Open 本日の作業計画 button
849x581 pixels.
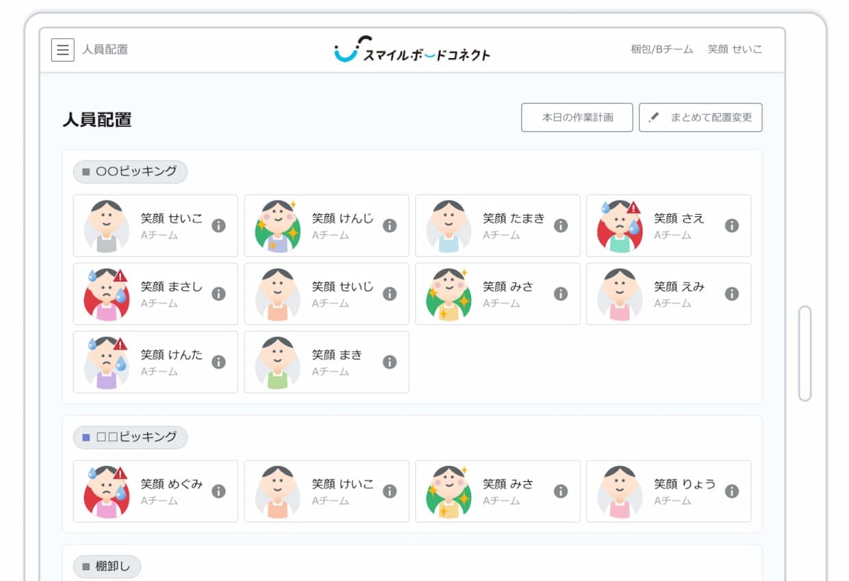pos(576,118)
